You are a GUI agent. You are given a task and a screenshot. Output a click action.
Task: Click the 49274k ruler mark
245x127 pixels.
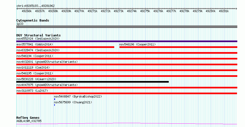[x=132, y=11]
